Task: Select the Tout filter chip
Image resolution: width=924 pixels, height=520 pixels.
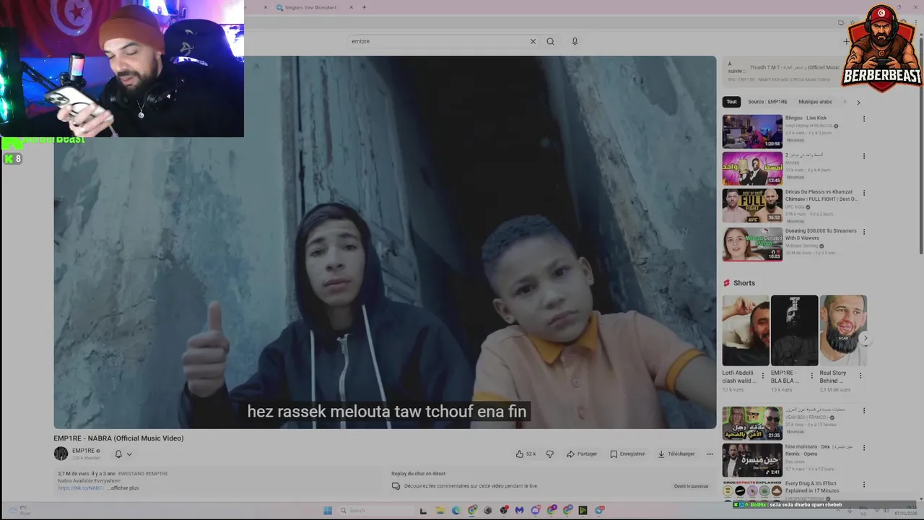Action: coord(732,102)
